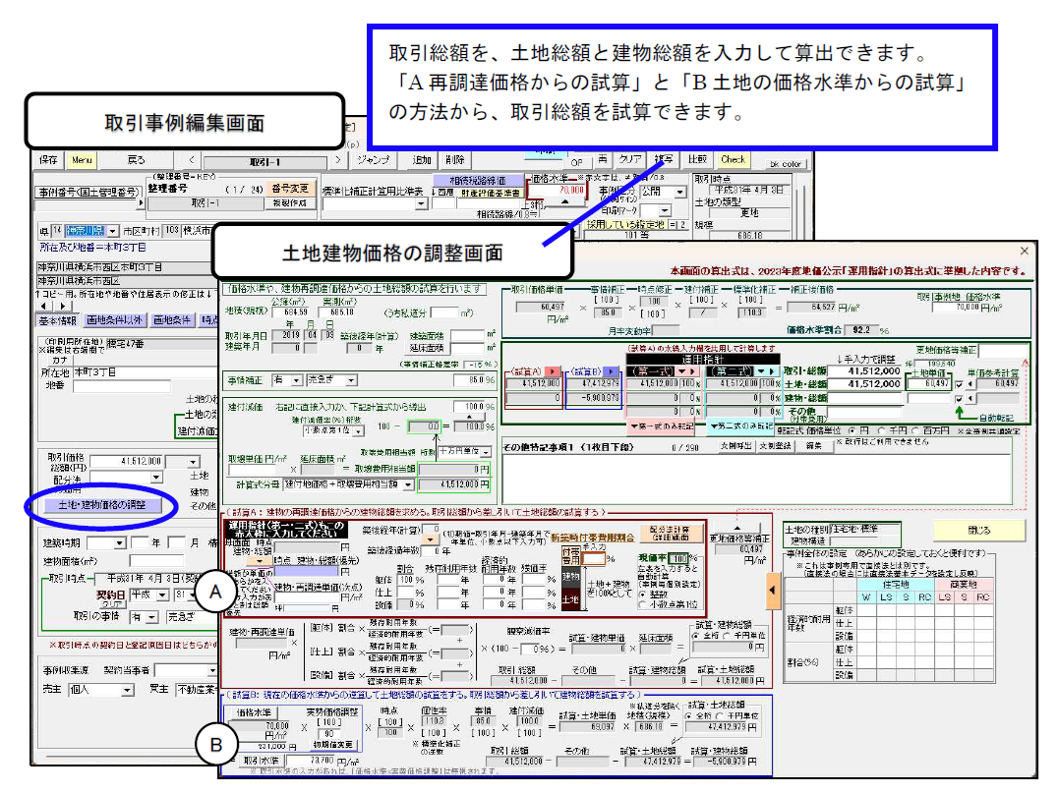Viewport: 1056px width, 794px height.
Task: Open the 県 神奈川県 dropdown
Action: pos(112,231)
